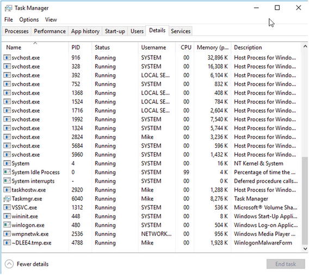This screenshot has height=275, width=309.
Task: Click the taskhostw.exe process icon
Action: coord(7,190)
